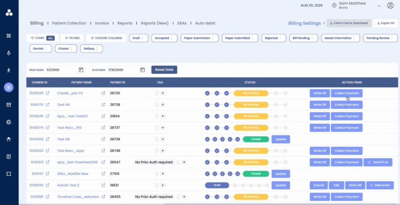Open charge 9139939 external link icon
Image resolution: width=400 pixels, height=205 pixels.
click(x=48, y=94)
